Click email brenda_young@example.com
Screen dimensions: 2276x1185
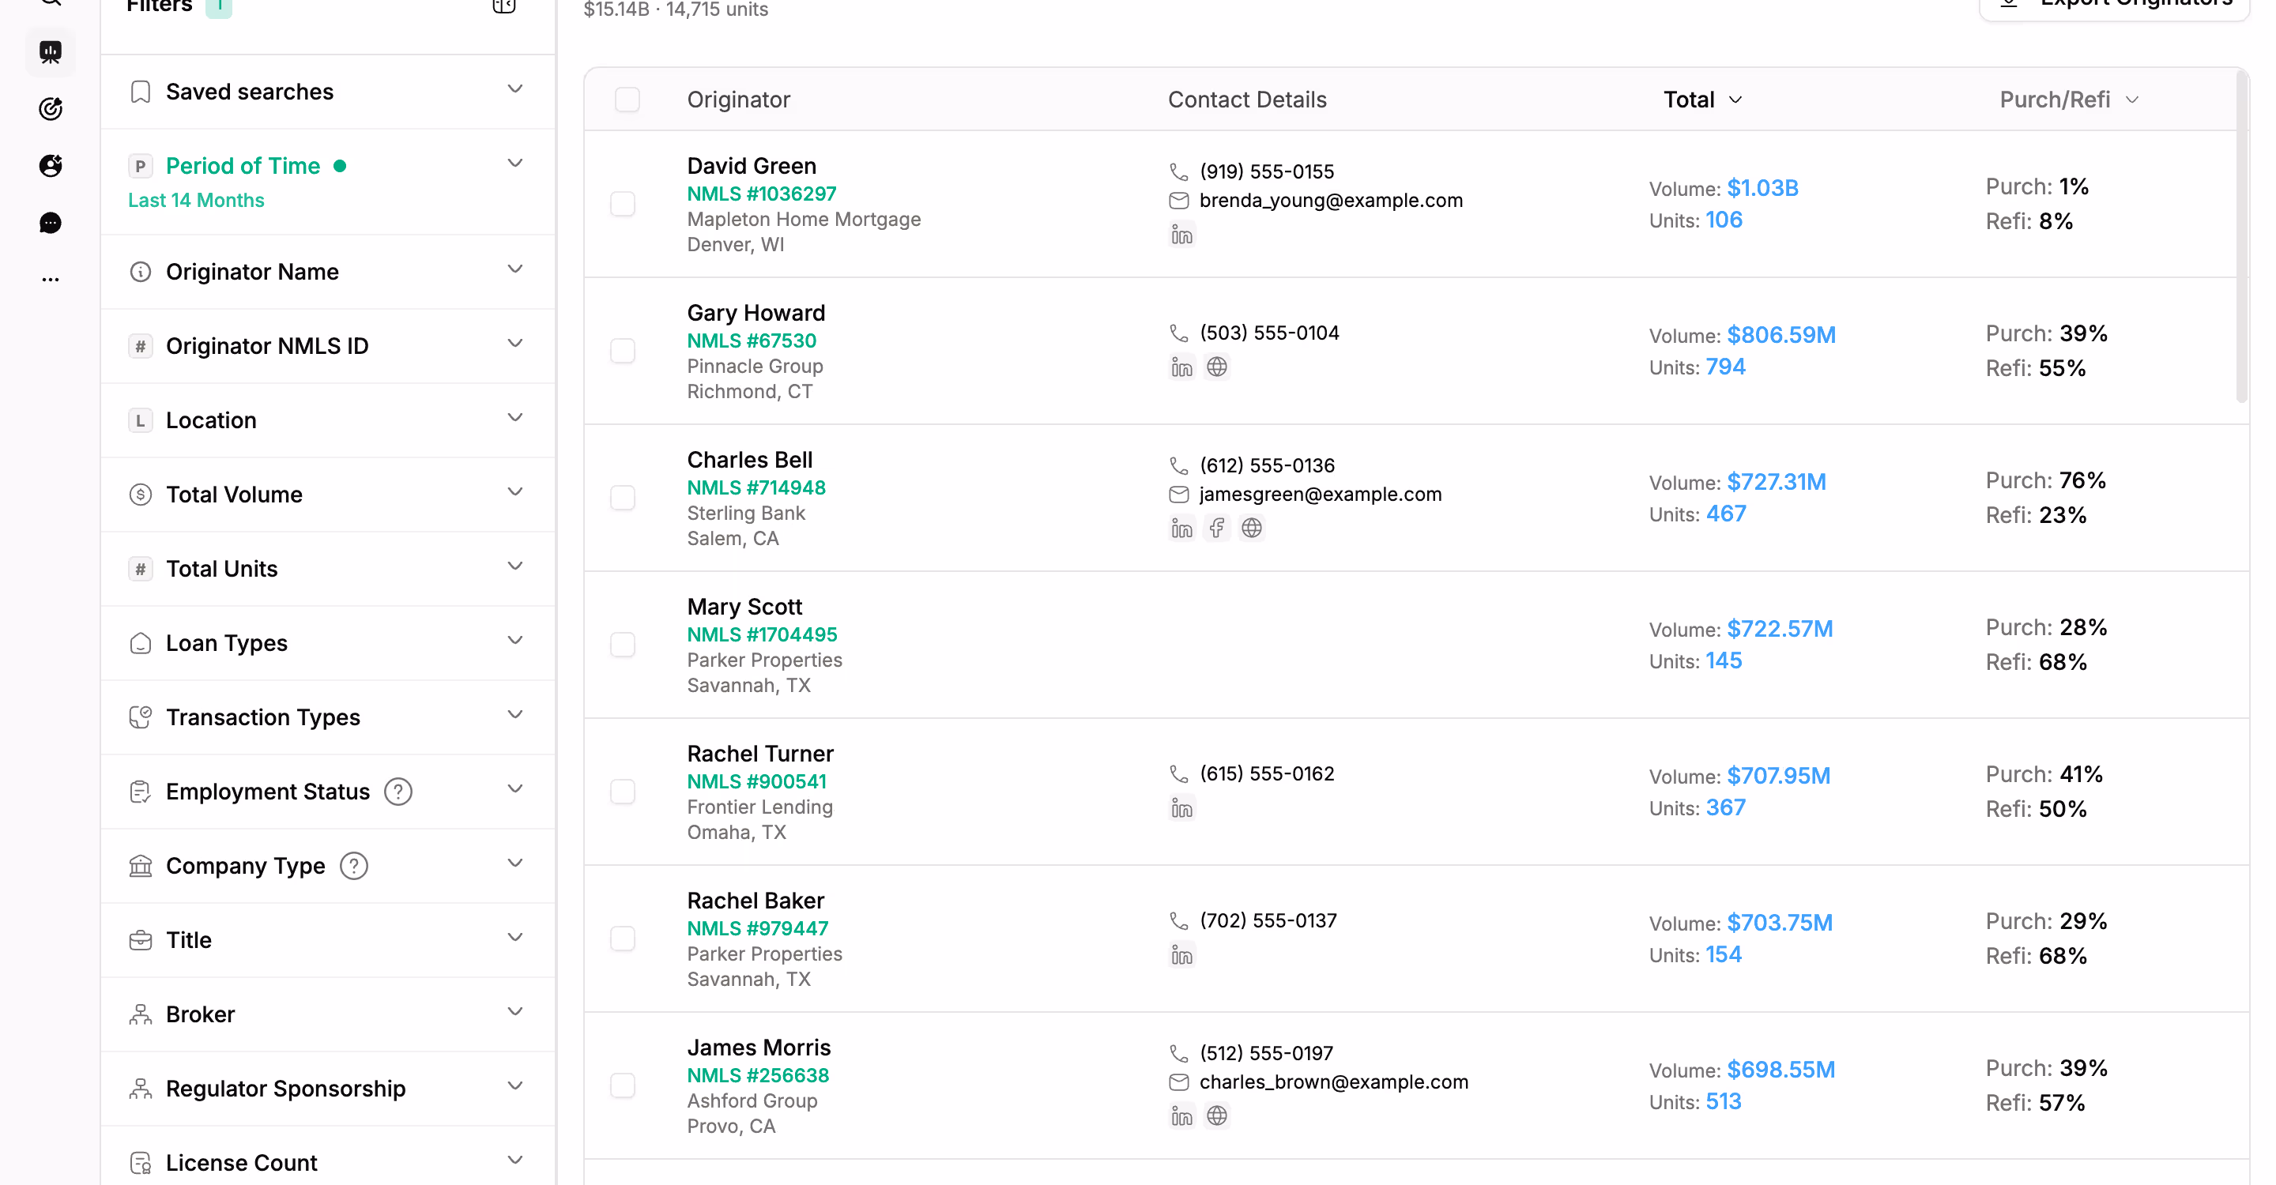tap(1331, 201)
